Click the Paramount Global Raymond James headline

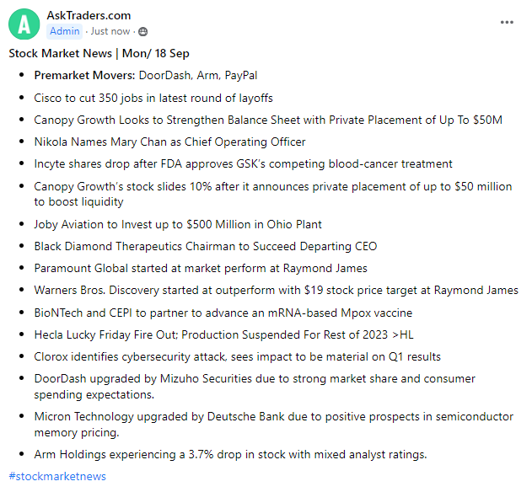point(201,268)
